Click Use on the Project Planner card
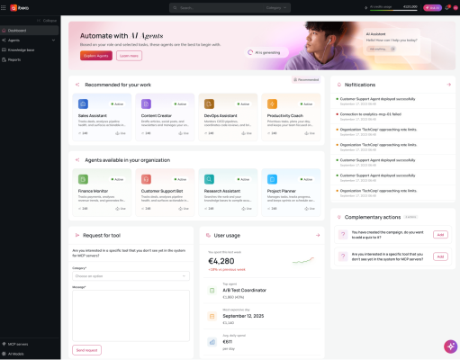This screenshot has height=360, width=460. [x=310, y=209]
